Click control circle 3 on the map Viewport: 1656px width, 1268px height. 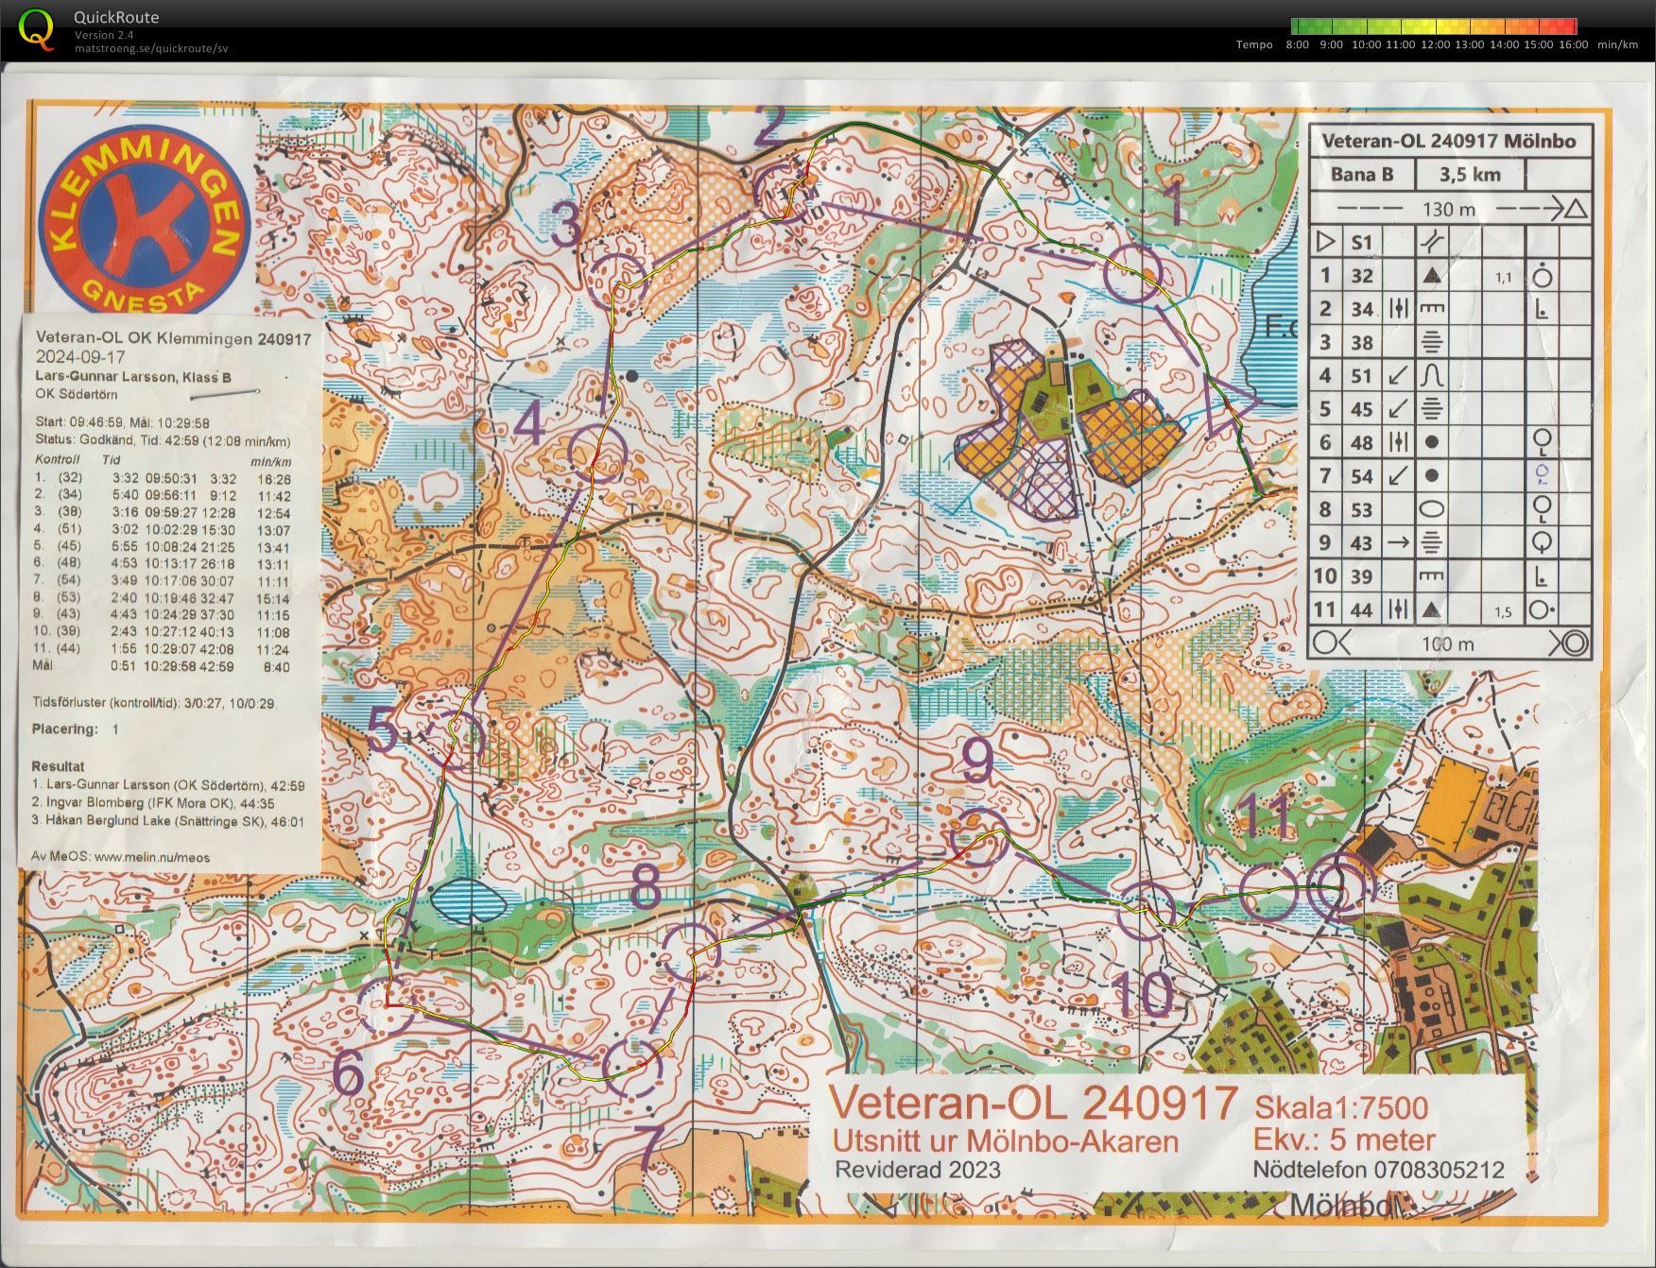(617, 280)
